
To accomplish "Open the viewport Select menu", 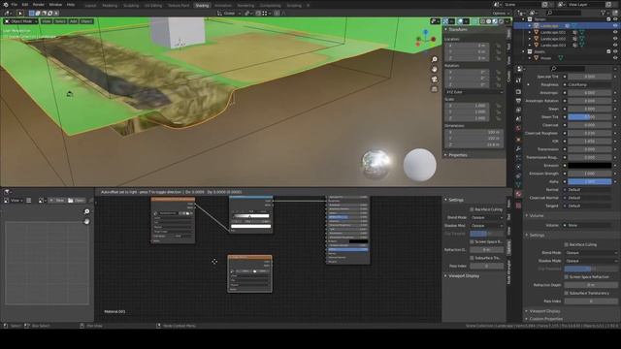I will [60, 21].
